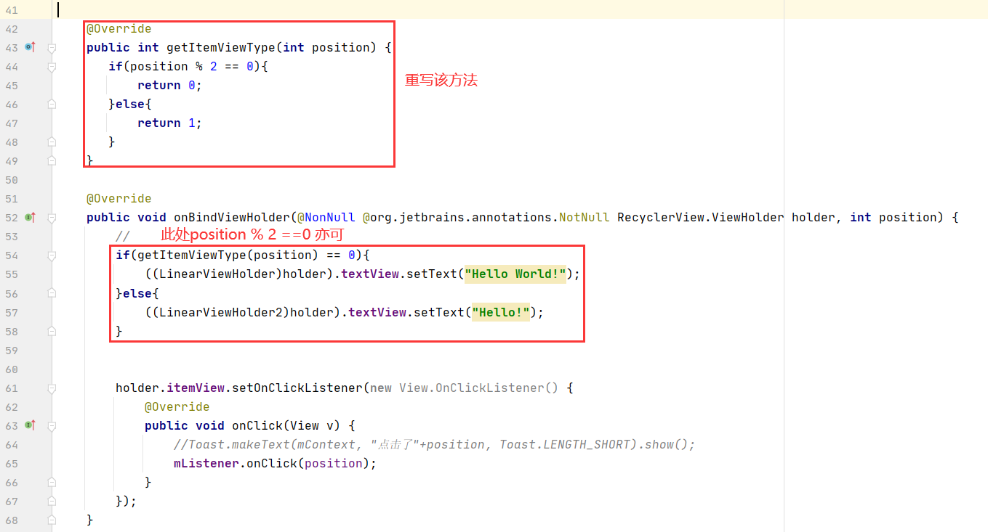This screenshot has height=532, width=988.
Task: Click the override gutter icon on line 43
Action: coord(30,47)
